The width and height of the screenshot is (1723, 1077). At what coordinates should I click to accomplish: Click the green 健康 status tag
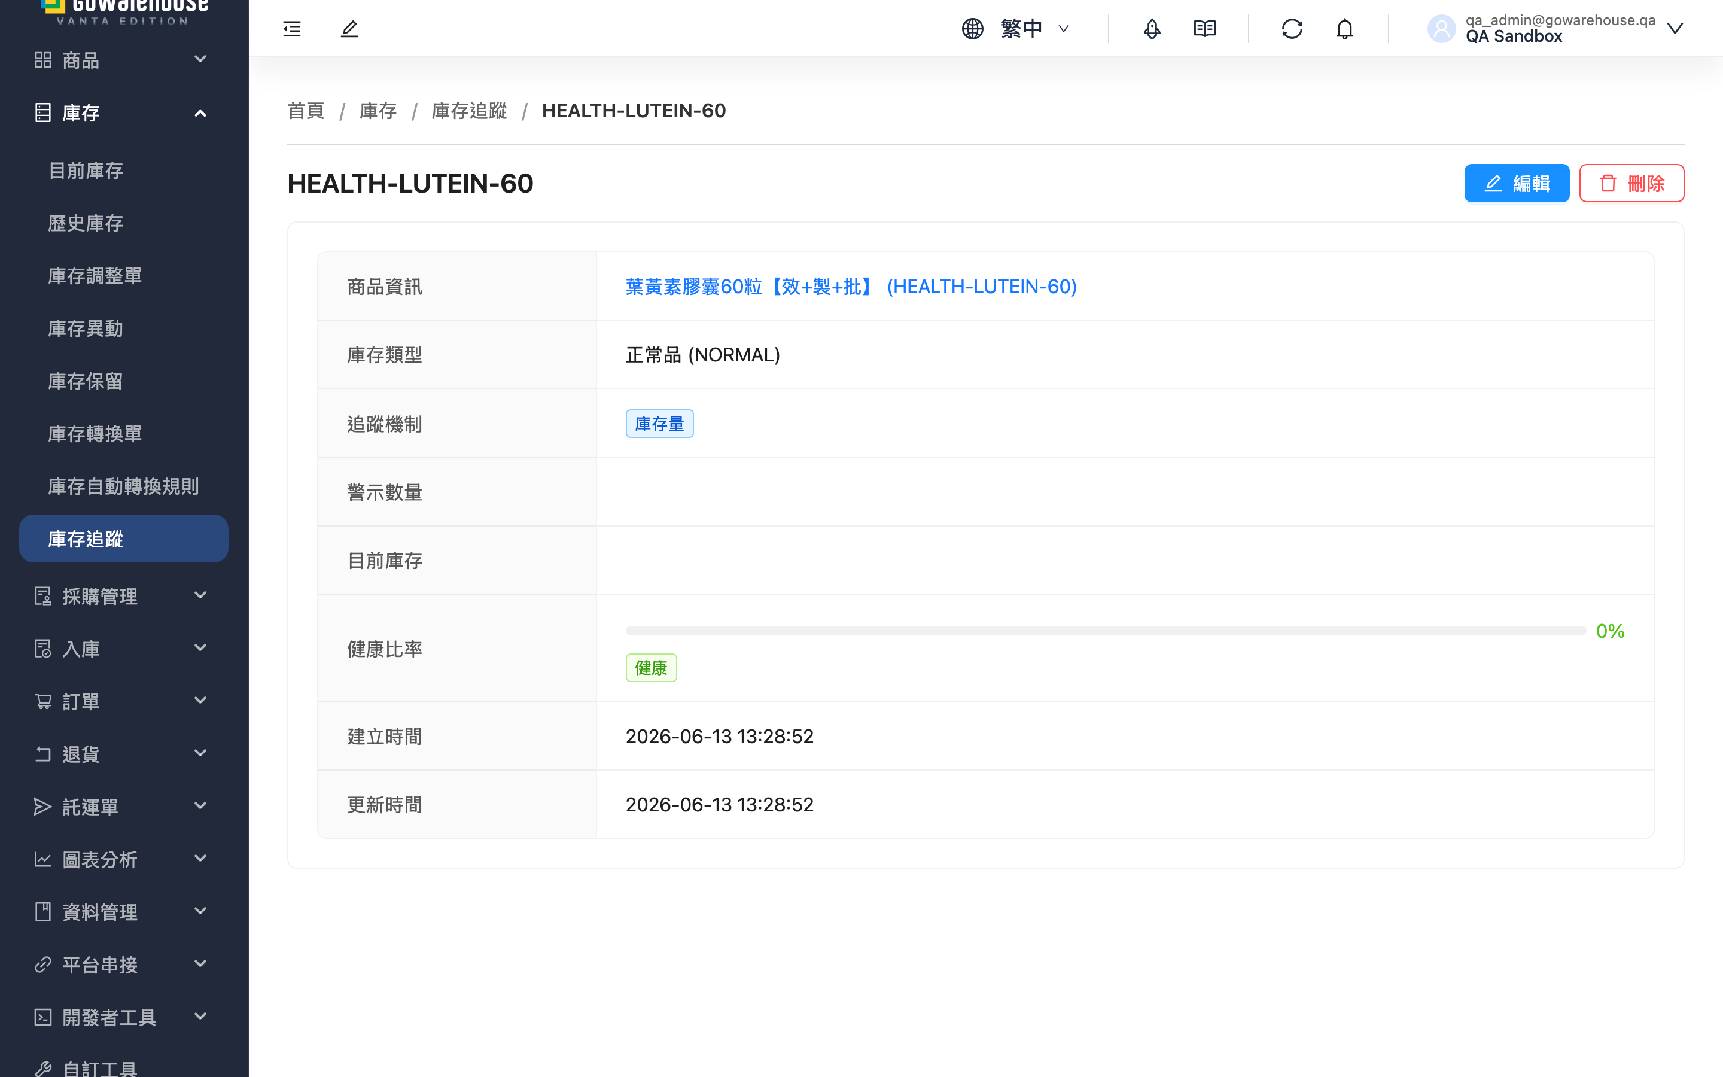pos(651,668)
